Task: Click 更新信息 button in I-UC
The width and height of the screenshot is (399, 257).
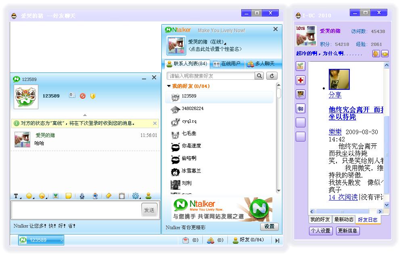Action: (x=348, y=230)
